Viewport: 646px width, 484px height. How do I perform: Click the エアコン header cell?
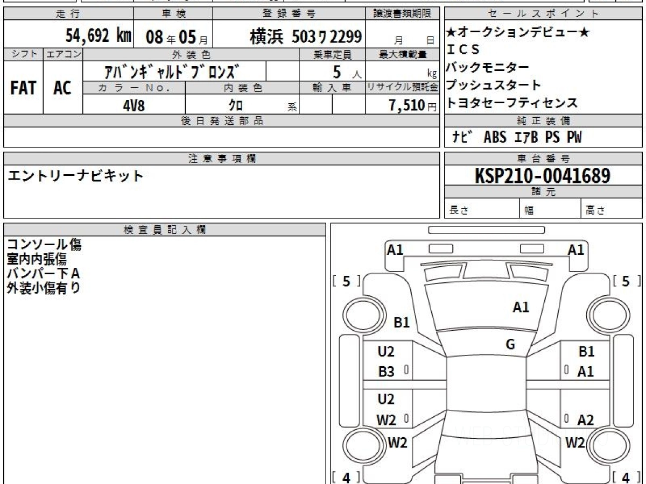pos(63,54)
